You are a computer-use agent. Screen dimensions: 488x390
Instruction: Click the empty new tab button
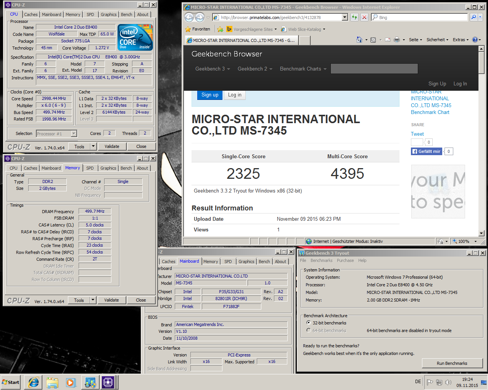[x=304, y=40]
